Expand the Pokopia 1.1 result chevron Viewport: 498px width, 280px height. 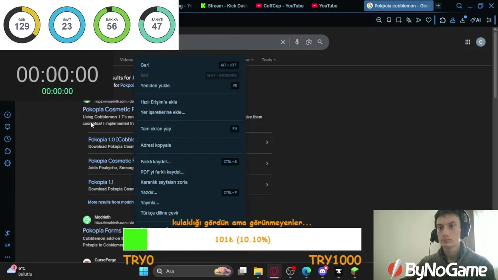[x=267, y=185]
